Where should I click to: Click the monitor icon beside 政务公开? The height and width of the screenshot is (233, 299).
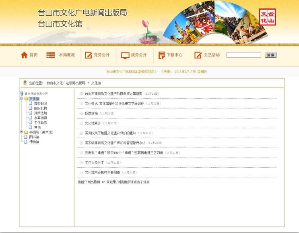coord(125,55)
